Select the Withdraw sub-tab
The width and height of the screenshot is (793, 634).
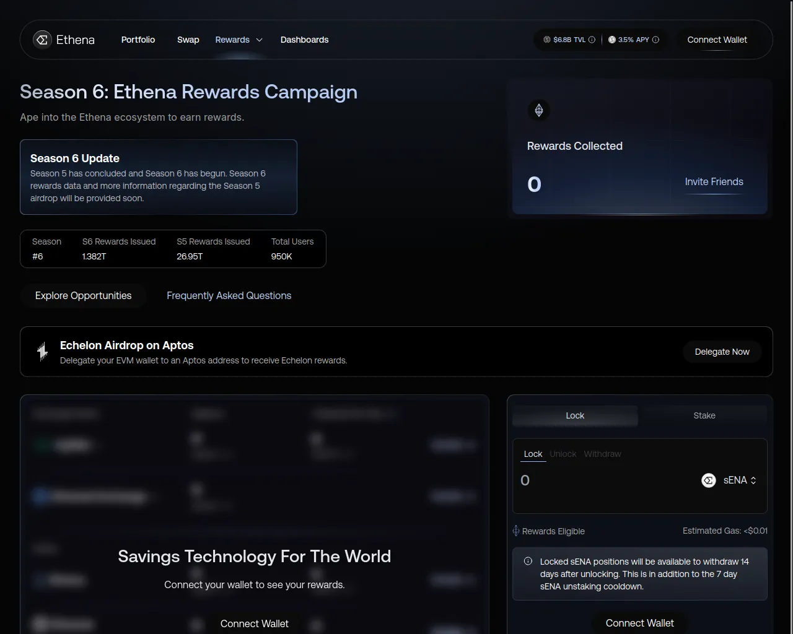602,454
